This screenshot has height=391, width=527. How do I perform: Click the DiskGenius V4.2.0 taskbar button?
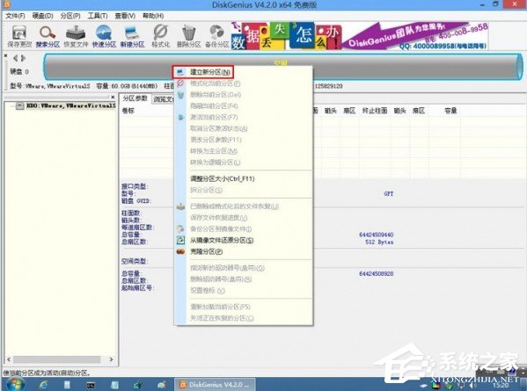click(x=215, y=385)
